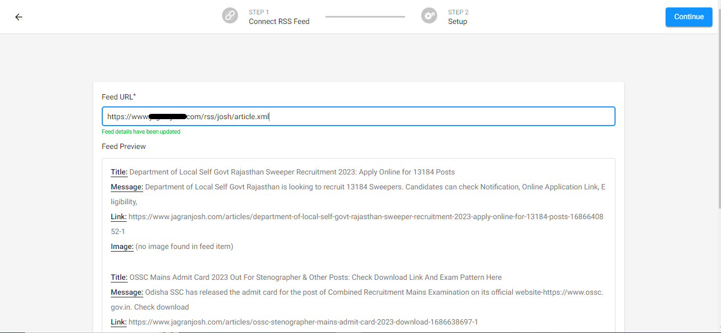Click the Connect RSS Feed link icon
721x333 pixels.
point(230,16)
